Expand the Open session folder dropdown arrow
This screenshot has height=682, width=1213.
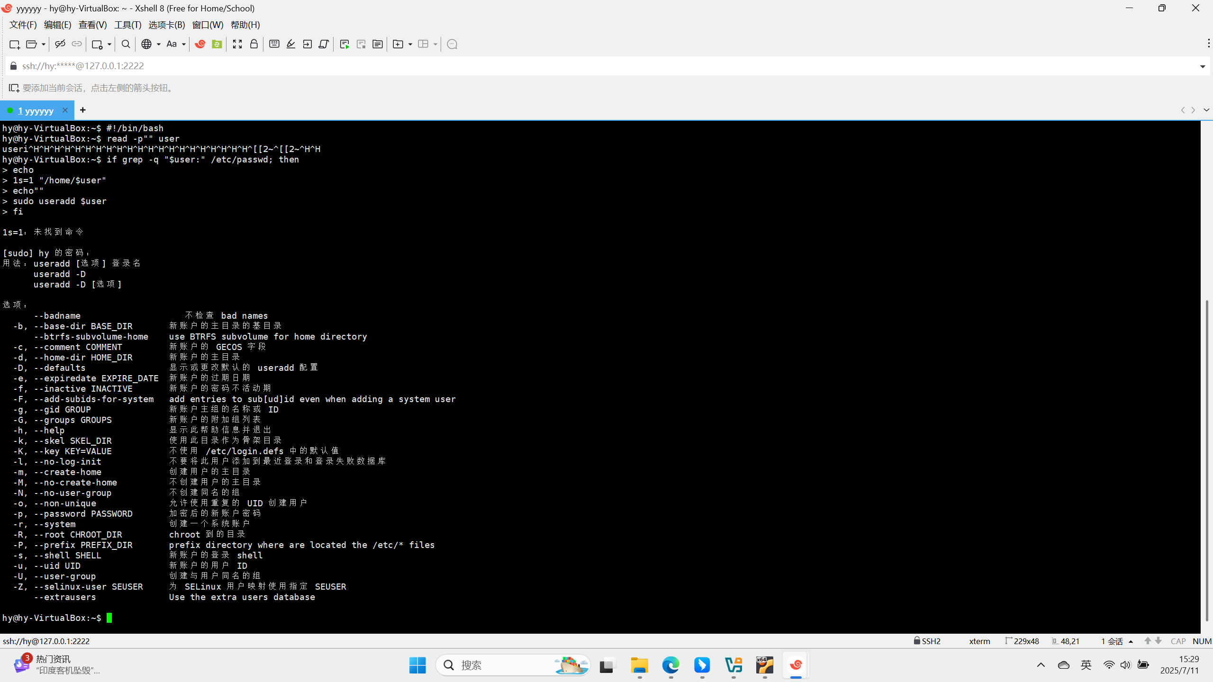click(x=43, y=44)
